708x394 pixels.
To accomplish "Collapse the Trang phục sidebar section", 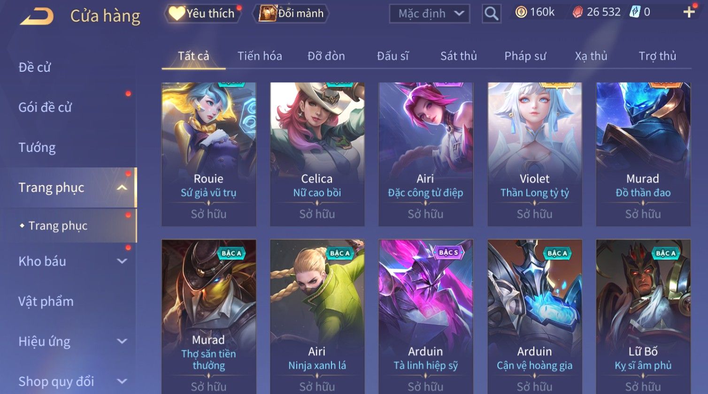I will coord(122,188).
